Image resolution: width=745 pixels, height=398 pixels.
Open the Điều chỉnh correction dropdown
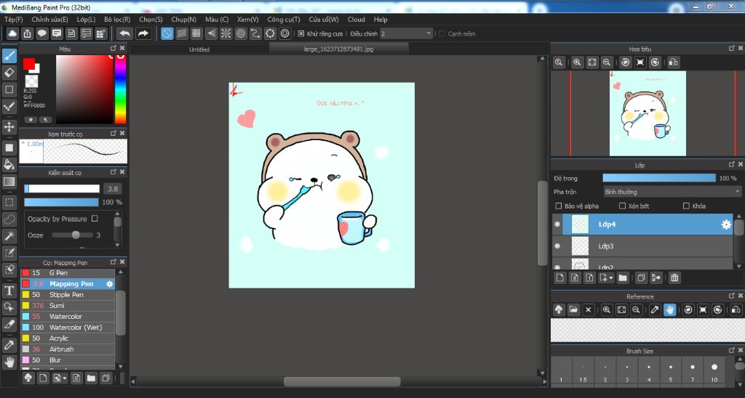tap(406, 33)
